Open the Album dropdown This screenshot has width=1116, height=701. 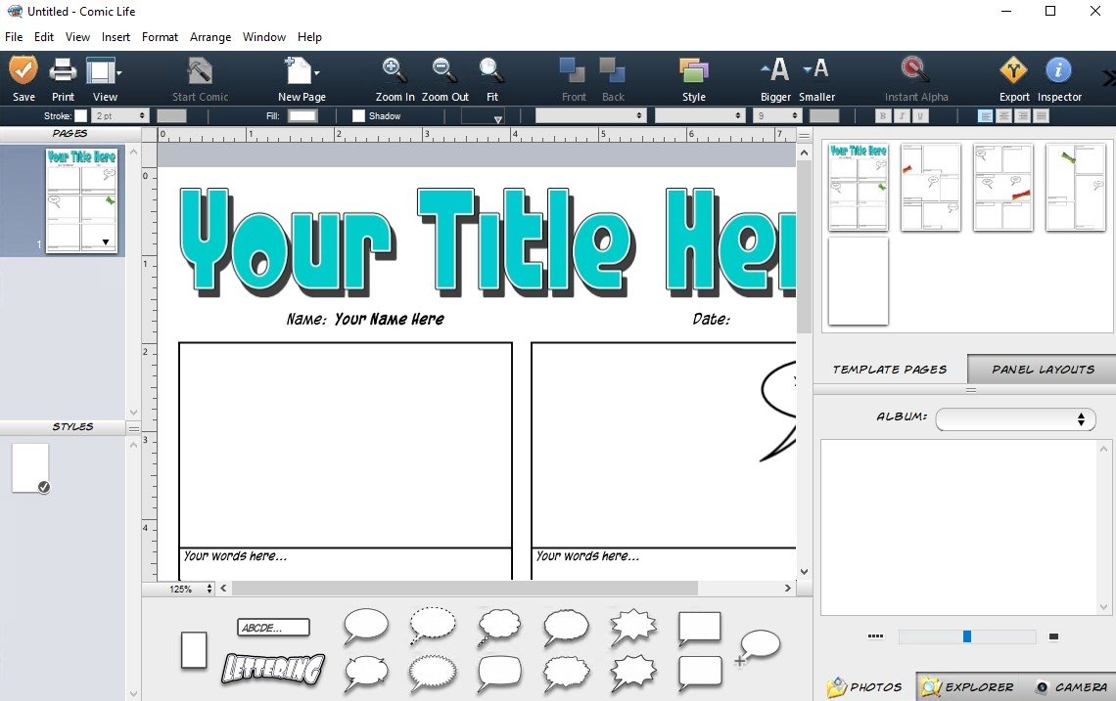point(1015,419)
